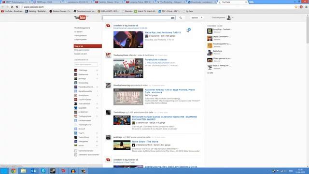The height and width of the screenshot is (174, 309).
Task: Open the headphones app on the taskbar
Action: pos(73,171)
